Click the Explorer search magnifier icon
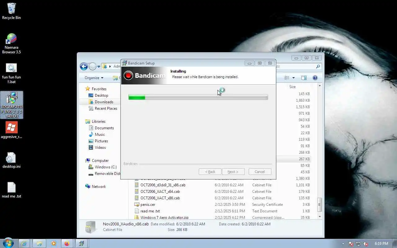397x248 pixels. coord(318,66)
